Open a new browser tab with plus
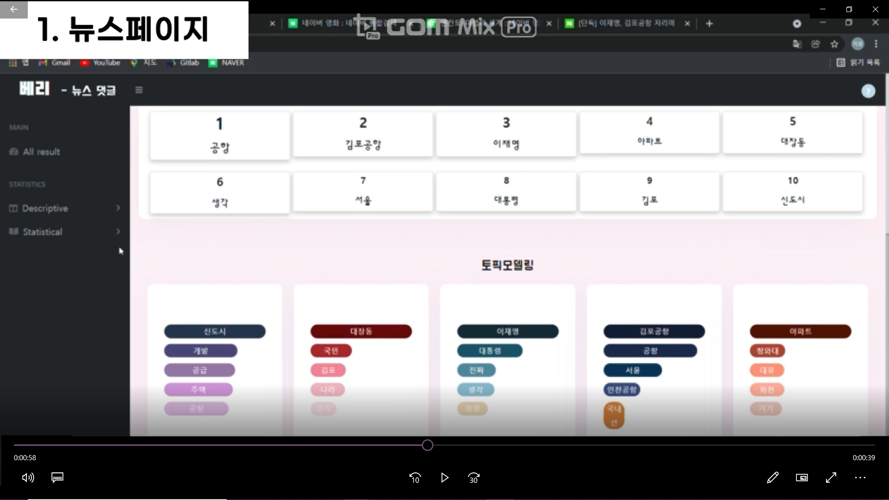 coord(709,24)
